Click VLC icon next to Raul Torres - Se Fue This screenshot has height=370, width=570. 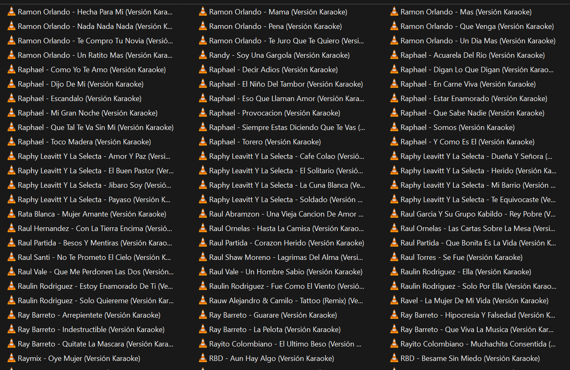pyautogui.click(x=394, y=257)
